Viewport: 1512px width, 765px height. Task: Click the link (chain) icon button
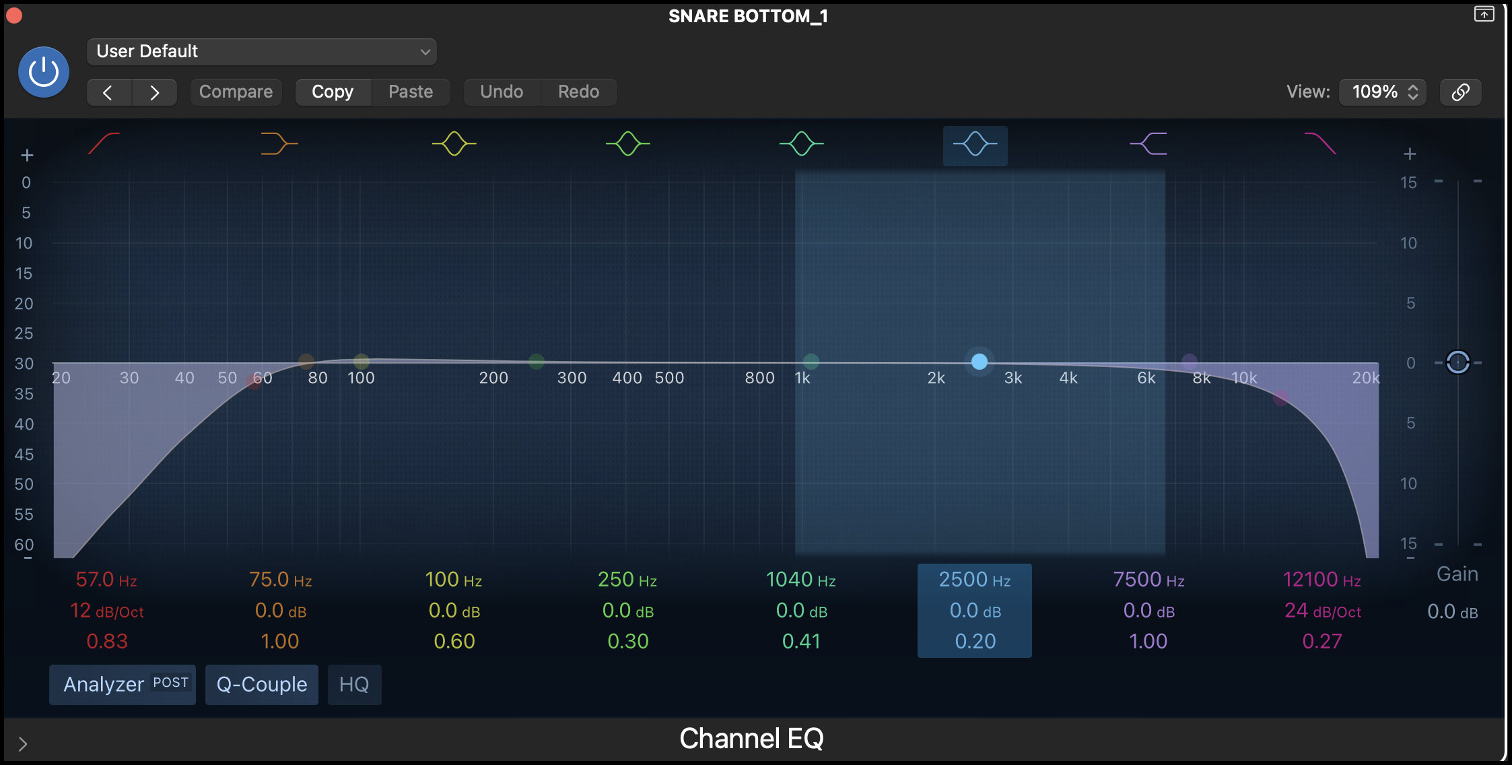(1460, 92)
